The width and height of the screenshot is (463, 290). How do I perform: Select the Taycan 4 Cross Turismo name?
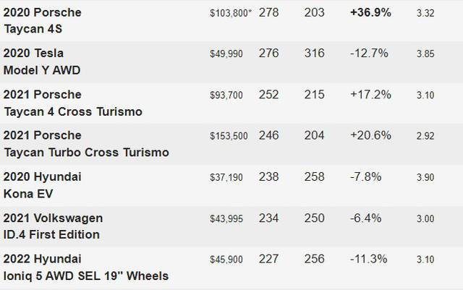point(73,103)
